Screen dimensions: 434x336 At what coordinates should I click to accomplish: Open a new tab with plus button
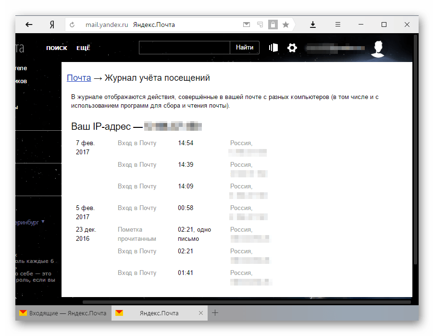click(x=215, y=313)
